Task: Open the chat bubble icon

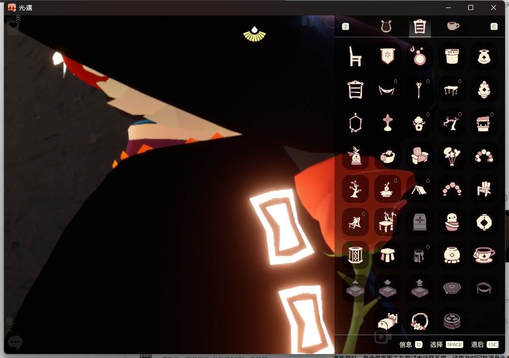Action: 14,342
